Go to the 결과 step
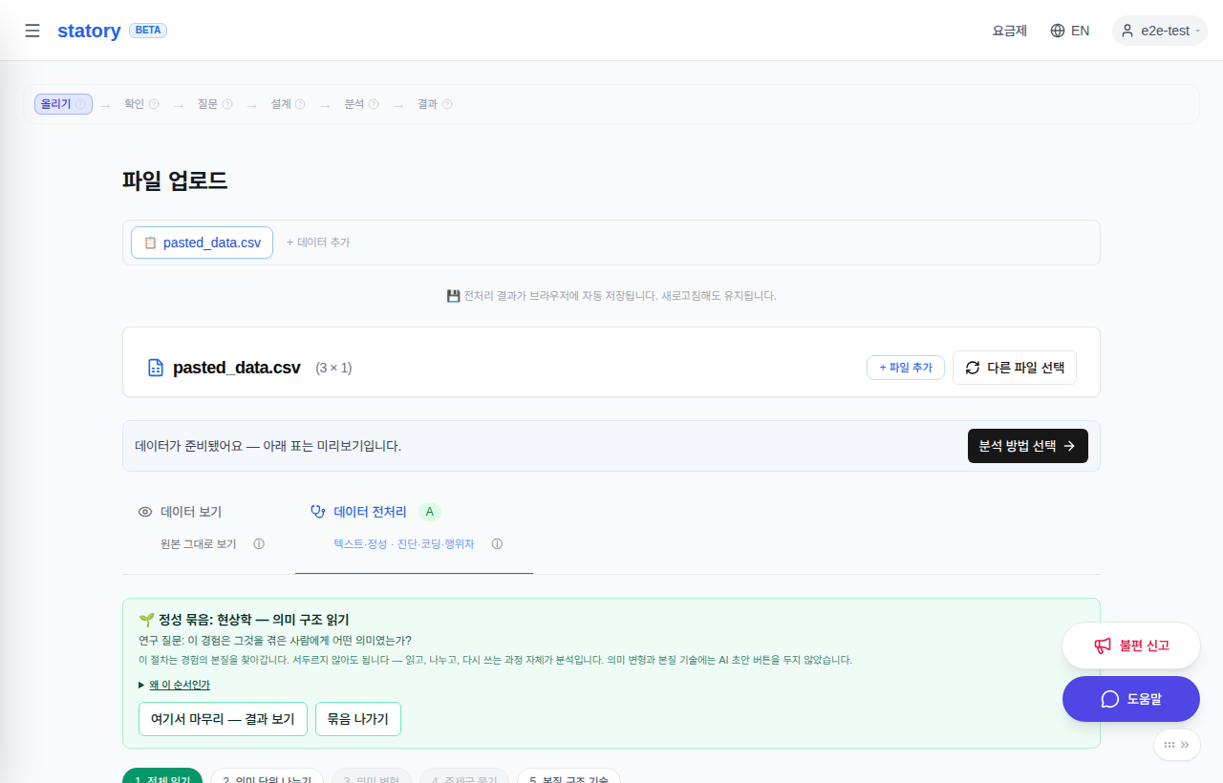Viewport: 1223px width, 783px height. coord(427,104)
